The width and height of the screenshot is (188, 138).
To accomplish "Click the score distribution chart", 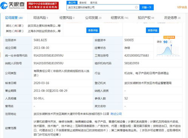I will click(x=168, y=51).
